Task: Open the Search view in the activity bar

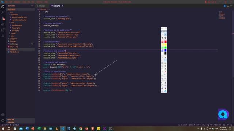Action: (3, 12)
